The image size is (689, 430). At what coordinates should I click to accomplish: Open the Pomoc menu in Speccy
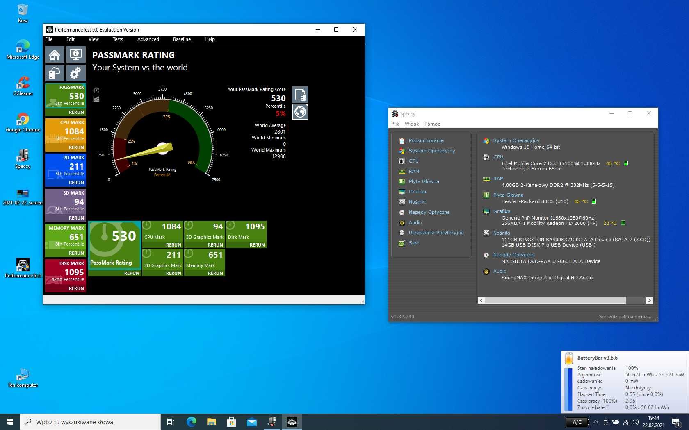coord(432,124)
